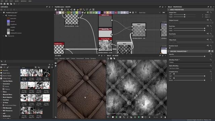The width and height of the screenshot is (215, 121).
Task: Click the info icon in graph toolbar
Action: tap(65, 10)
